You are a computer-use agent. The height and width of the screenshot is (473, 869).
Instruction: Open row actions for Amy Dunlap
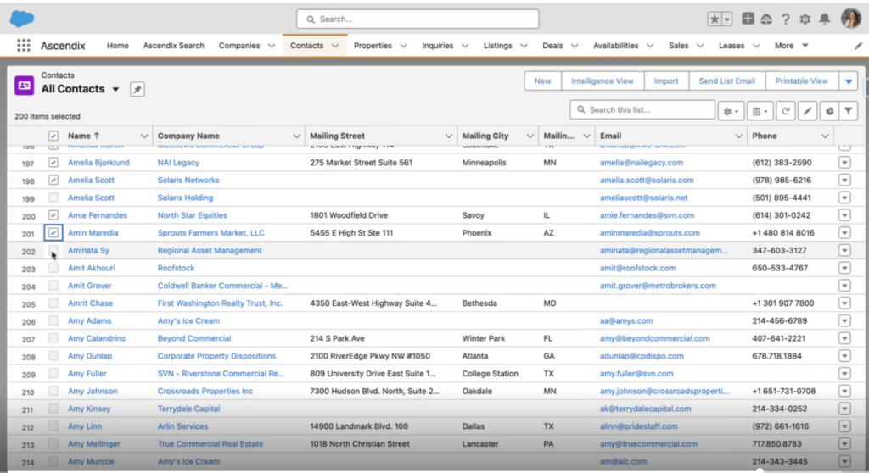pos(844,356)
